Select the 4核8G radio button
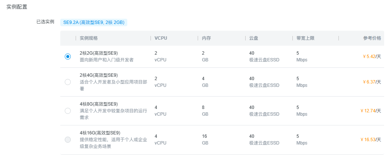The height and width of the screenshot is (161, 392). 68,111
